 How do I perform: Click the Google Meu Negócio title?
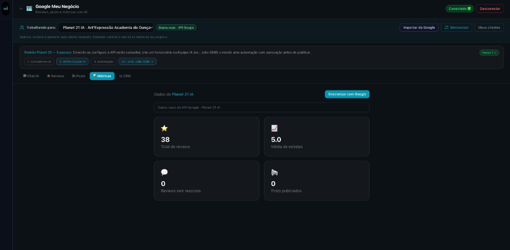click(57, 6)
